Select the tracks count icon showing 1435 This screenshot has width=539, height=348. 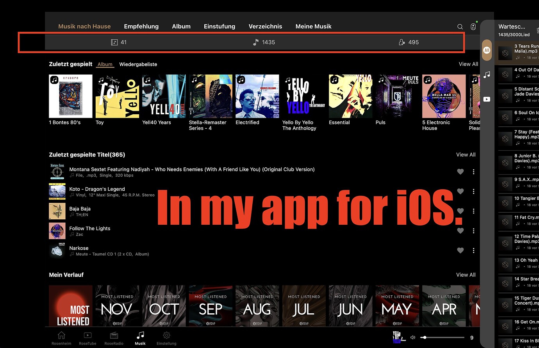point(256,42)
